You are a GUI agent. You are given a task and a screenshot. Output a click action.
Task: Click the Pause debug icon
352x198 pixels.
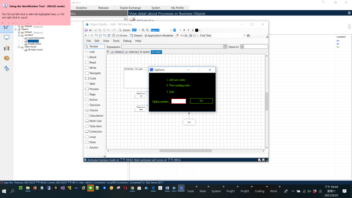coord(92,35)
